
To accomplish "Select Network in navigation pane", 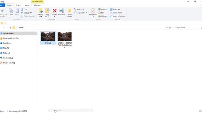I will [x=5, y=53].
